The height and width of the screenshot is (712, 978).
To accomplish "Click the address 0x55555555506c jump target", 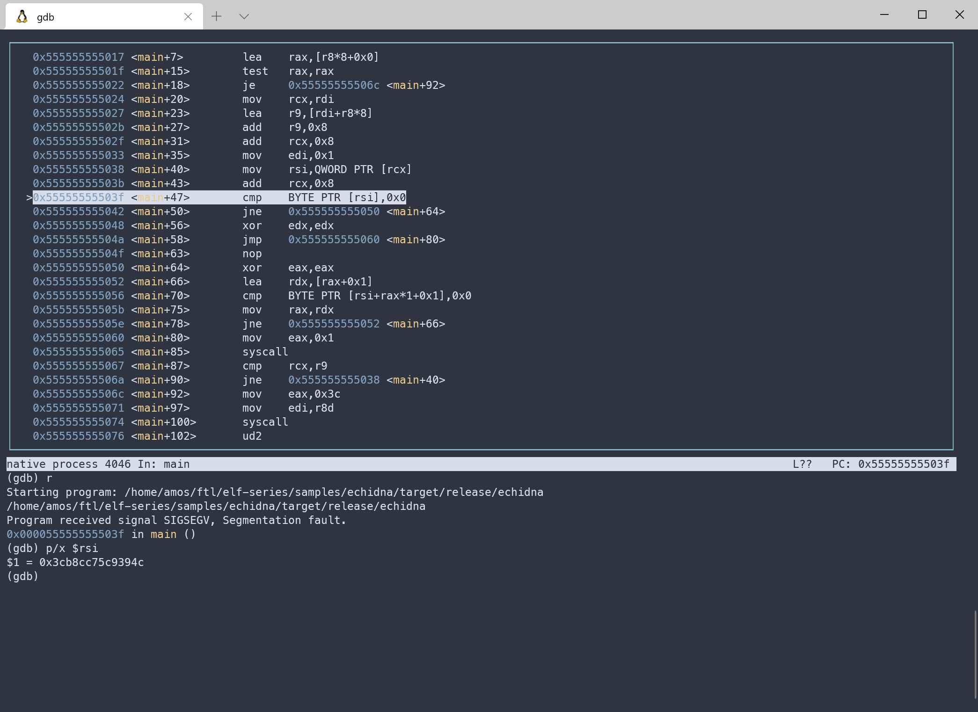I will (x=334, y=85).
